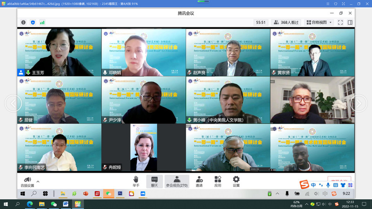Go to previous image with left arrow
Screen dimensions: 372x209
[x=13, y=103]
